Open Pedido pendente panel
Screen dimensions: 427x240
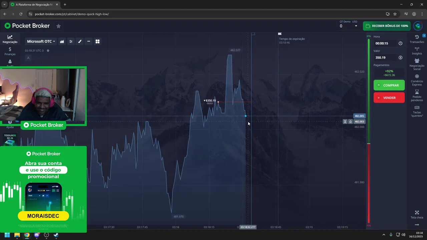tap(417, 96)
